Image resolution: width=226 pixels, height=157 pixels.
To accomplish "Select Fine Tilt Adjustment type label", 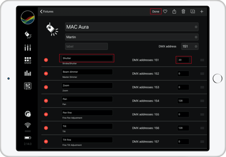I will (72, 145).
